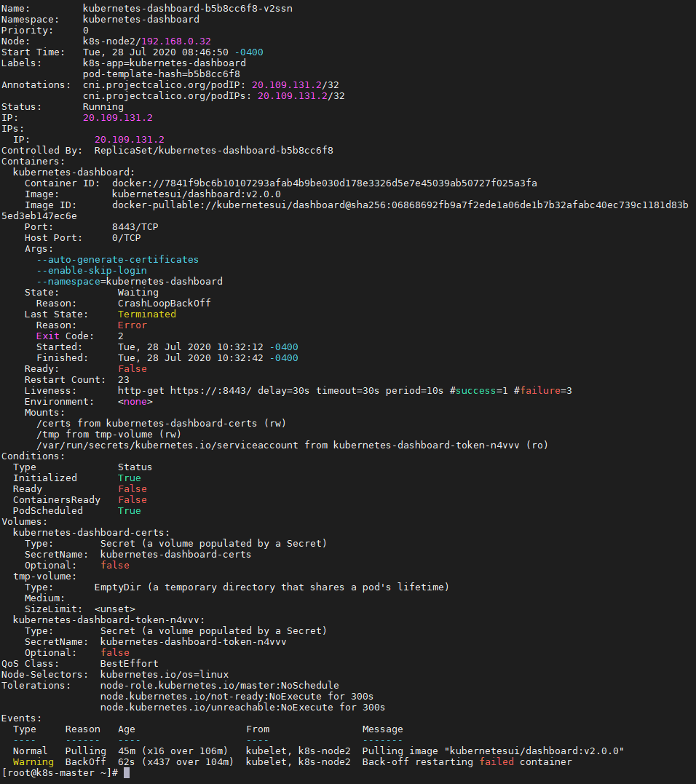Click SecretName kubernetes-dashboard-certs value

coord(175,555)
